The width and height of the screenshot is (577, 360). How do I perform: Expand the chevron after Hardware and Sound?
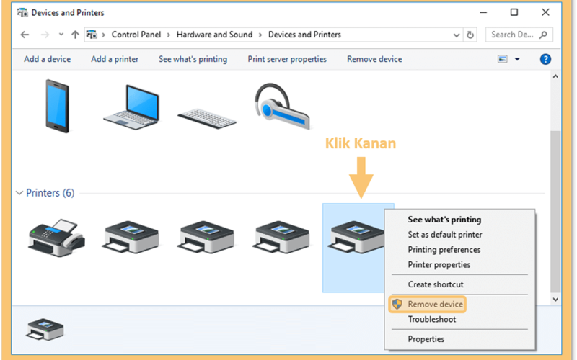260,35
